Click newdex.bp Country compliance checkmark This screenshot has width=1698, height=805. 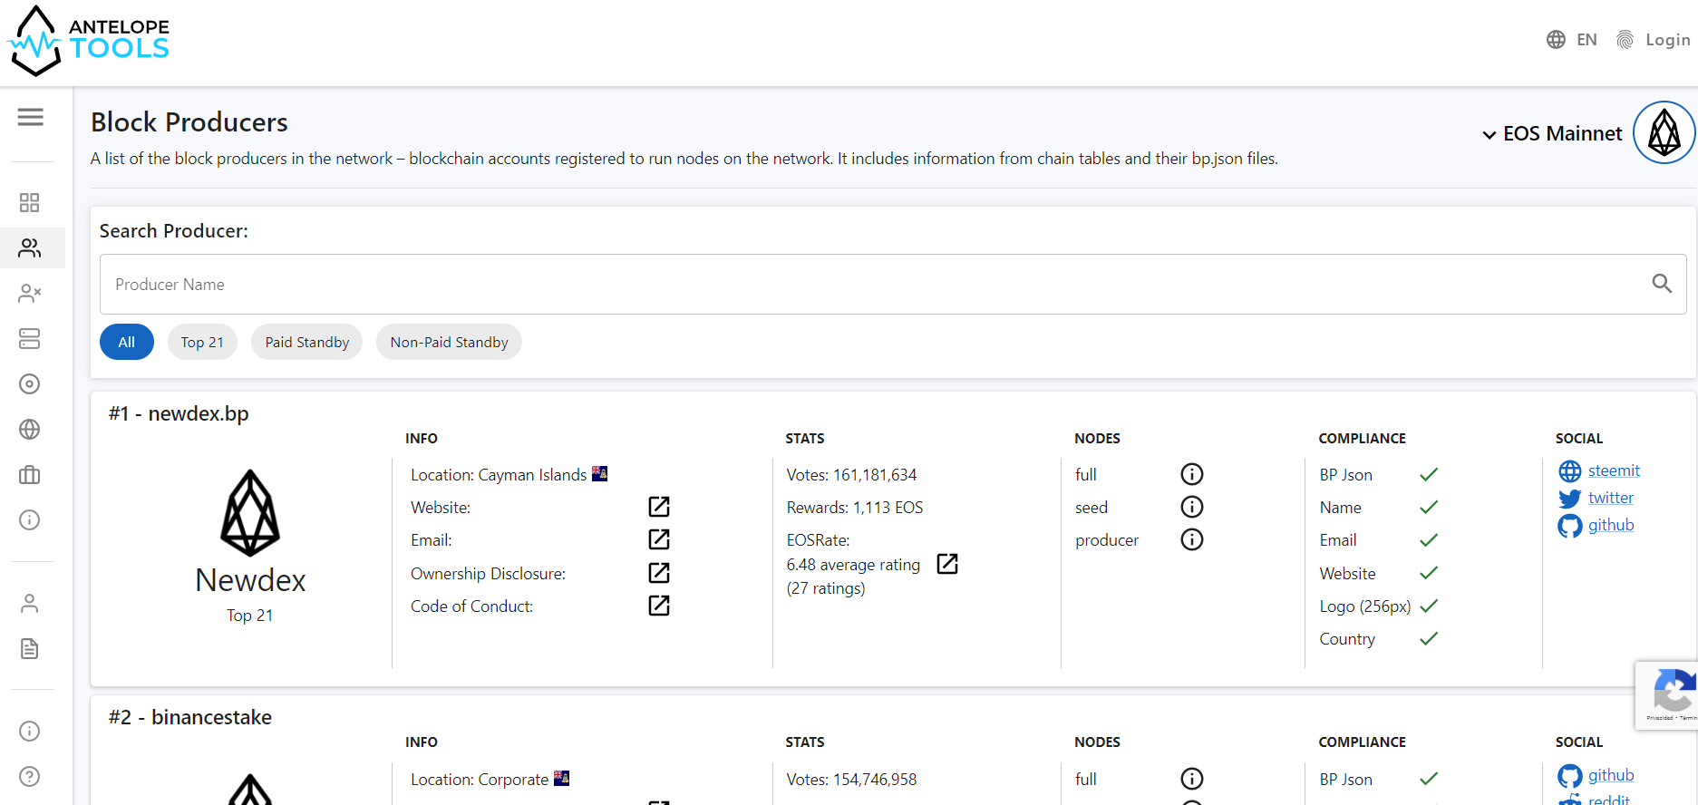tap(1429, 638)
